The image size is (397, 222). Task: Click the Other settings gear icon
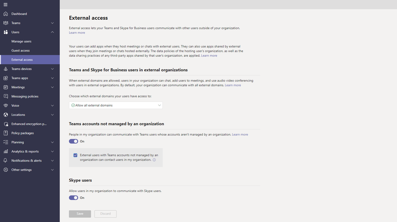coord(6,170)
